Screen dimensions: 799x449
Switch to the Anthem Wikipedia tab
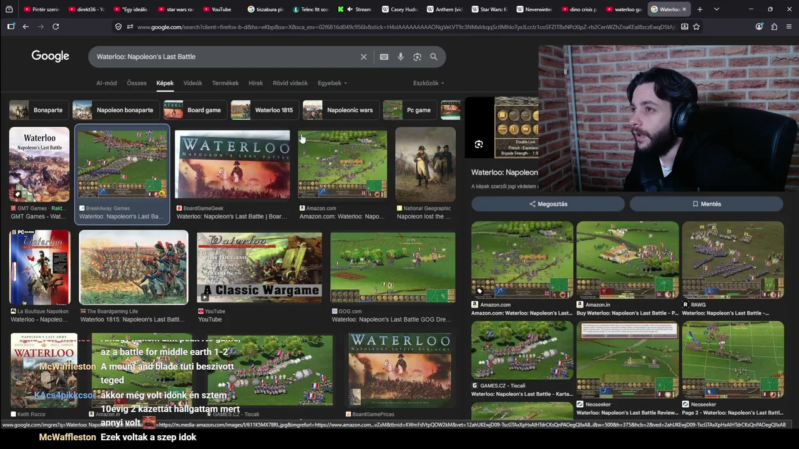point(445,9)
